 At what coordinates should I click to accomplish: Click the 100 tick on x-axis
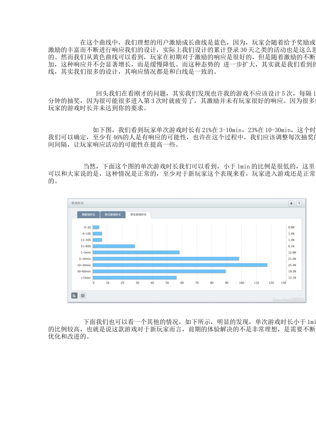(x=241, y=283)
